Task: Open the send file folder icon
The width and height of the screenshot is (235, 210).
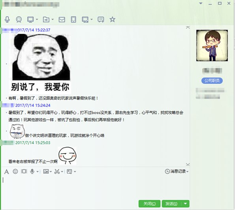Action: tap(46, 19)
